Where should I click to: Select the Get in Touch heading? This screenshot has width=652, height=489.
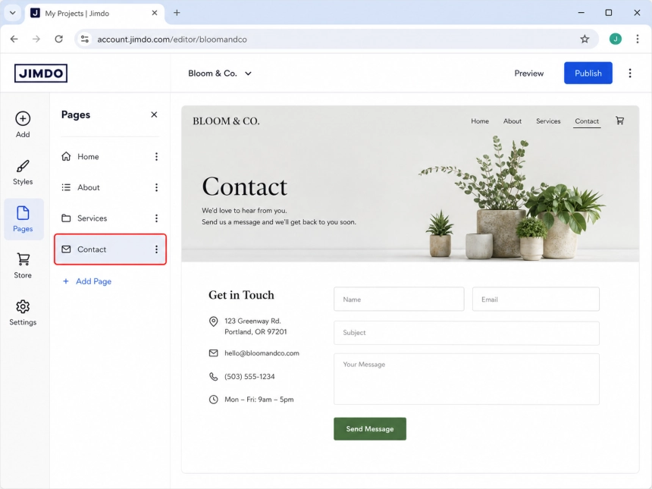point(241,295)
